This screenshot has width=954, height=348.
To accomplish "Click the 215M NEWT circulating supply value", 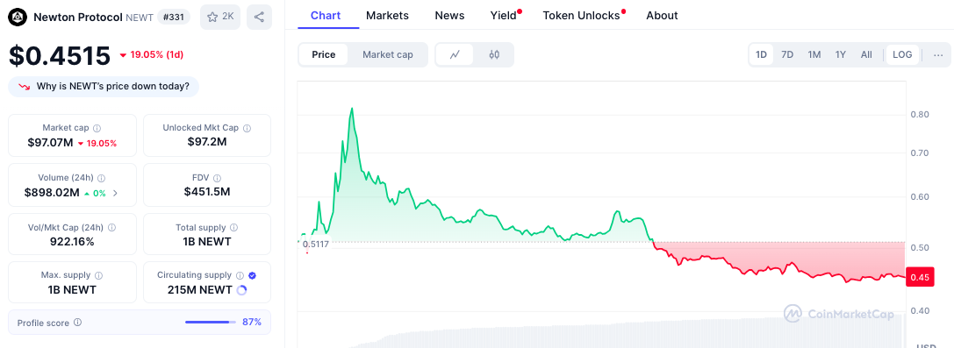I will click(199, 289).
